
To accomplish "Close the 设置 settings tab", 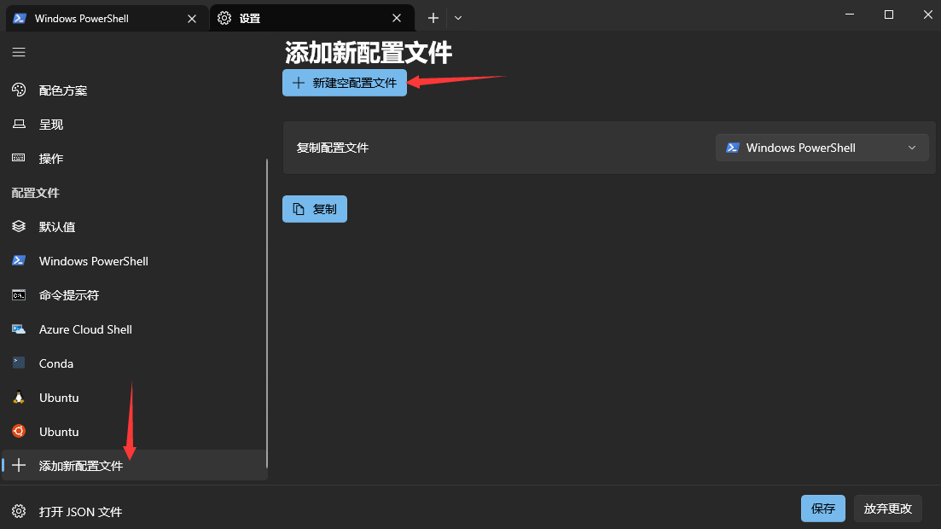I will tap(397, 18).
